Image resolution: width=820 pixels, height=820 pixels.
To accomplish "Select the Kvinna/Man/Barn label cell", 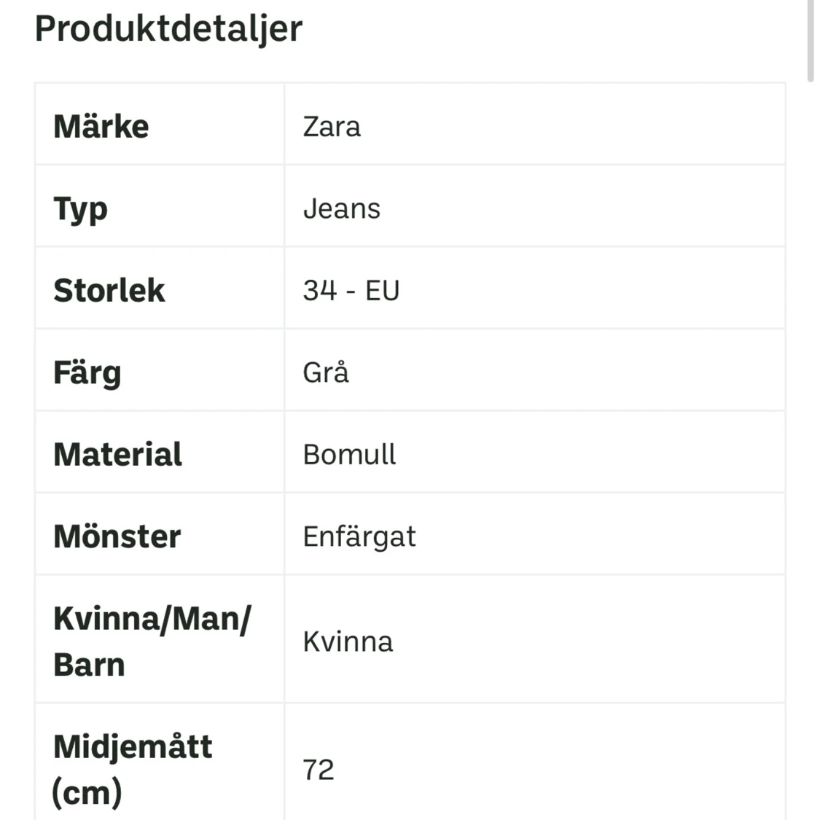I will click(x=160, y=639).
